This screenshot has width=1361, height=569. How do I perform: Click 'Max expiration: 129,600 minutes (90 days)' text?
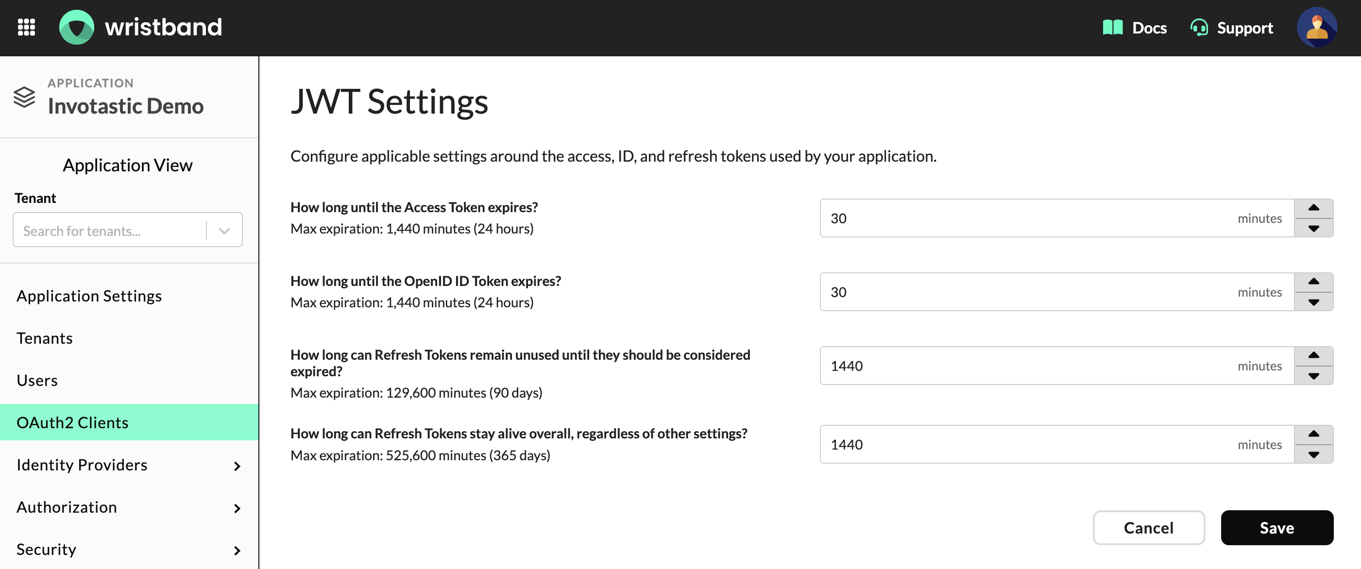pyautogui.click(x=416, y=393)
